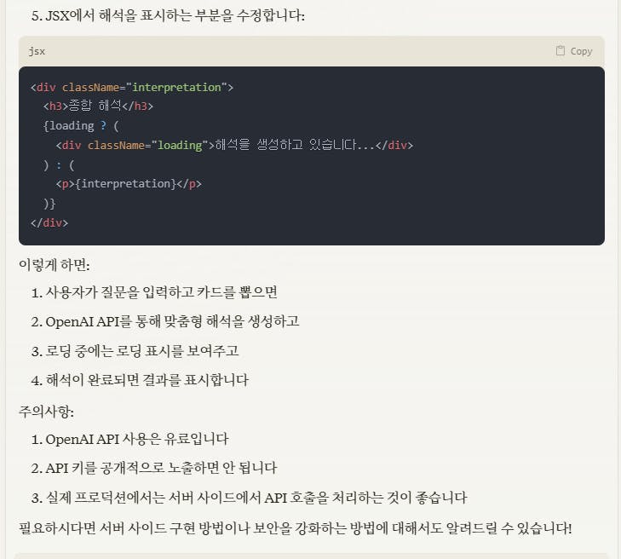Click list item '해석이 완료되면 결과를 표시합니다'
Viewport: 621px width, 559px height.
coord(147,380)
